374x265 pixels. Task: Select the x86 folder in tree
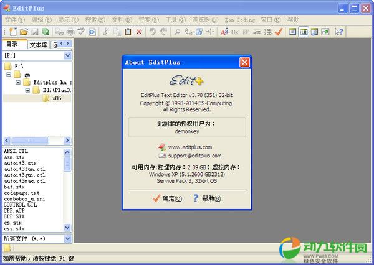pyautogui.click(x=56, y=98)
